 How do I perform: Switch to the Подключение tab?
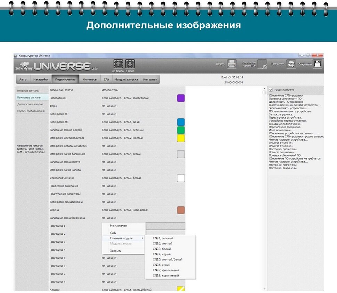65,79
